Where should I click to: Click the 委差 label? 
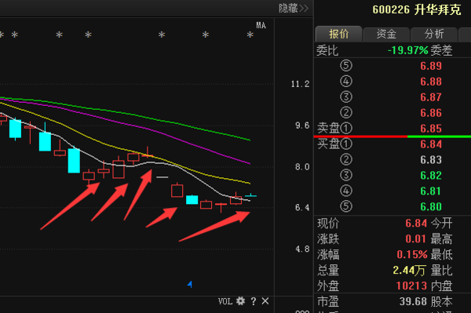tap(441, 50)
